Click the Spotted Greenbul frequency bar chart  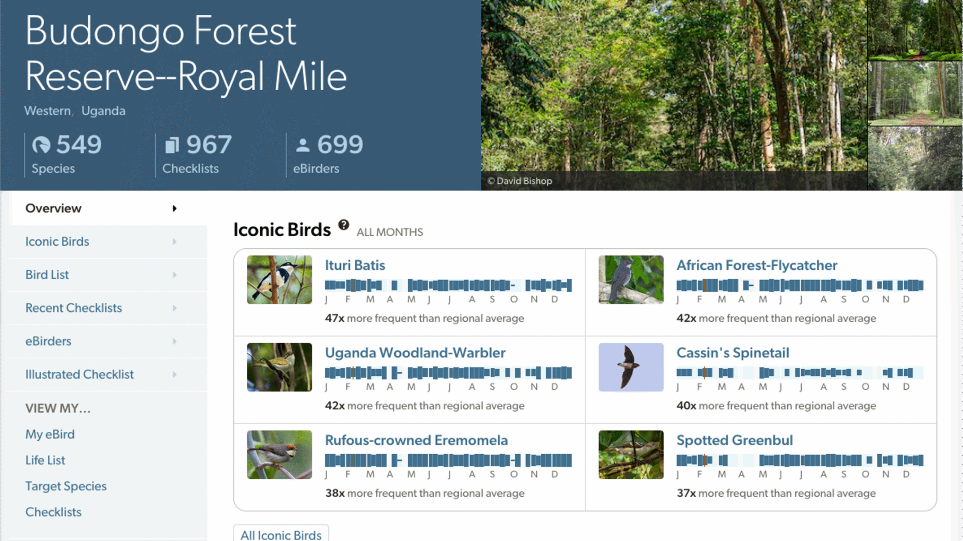pos(800,460)
